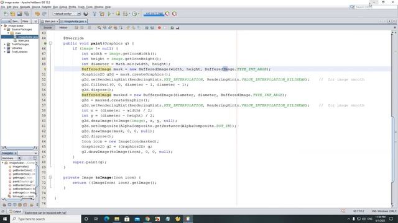Collapse the toImage method code fold
This screenshot has width=398, height=223.
(50, 178)
